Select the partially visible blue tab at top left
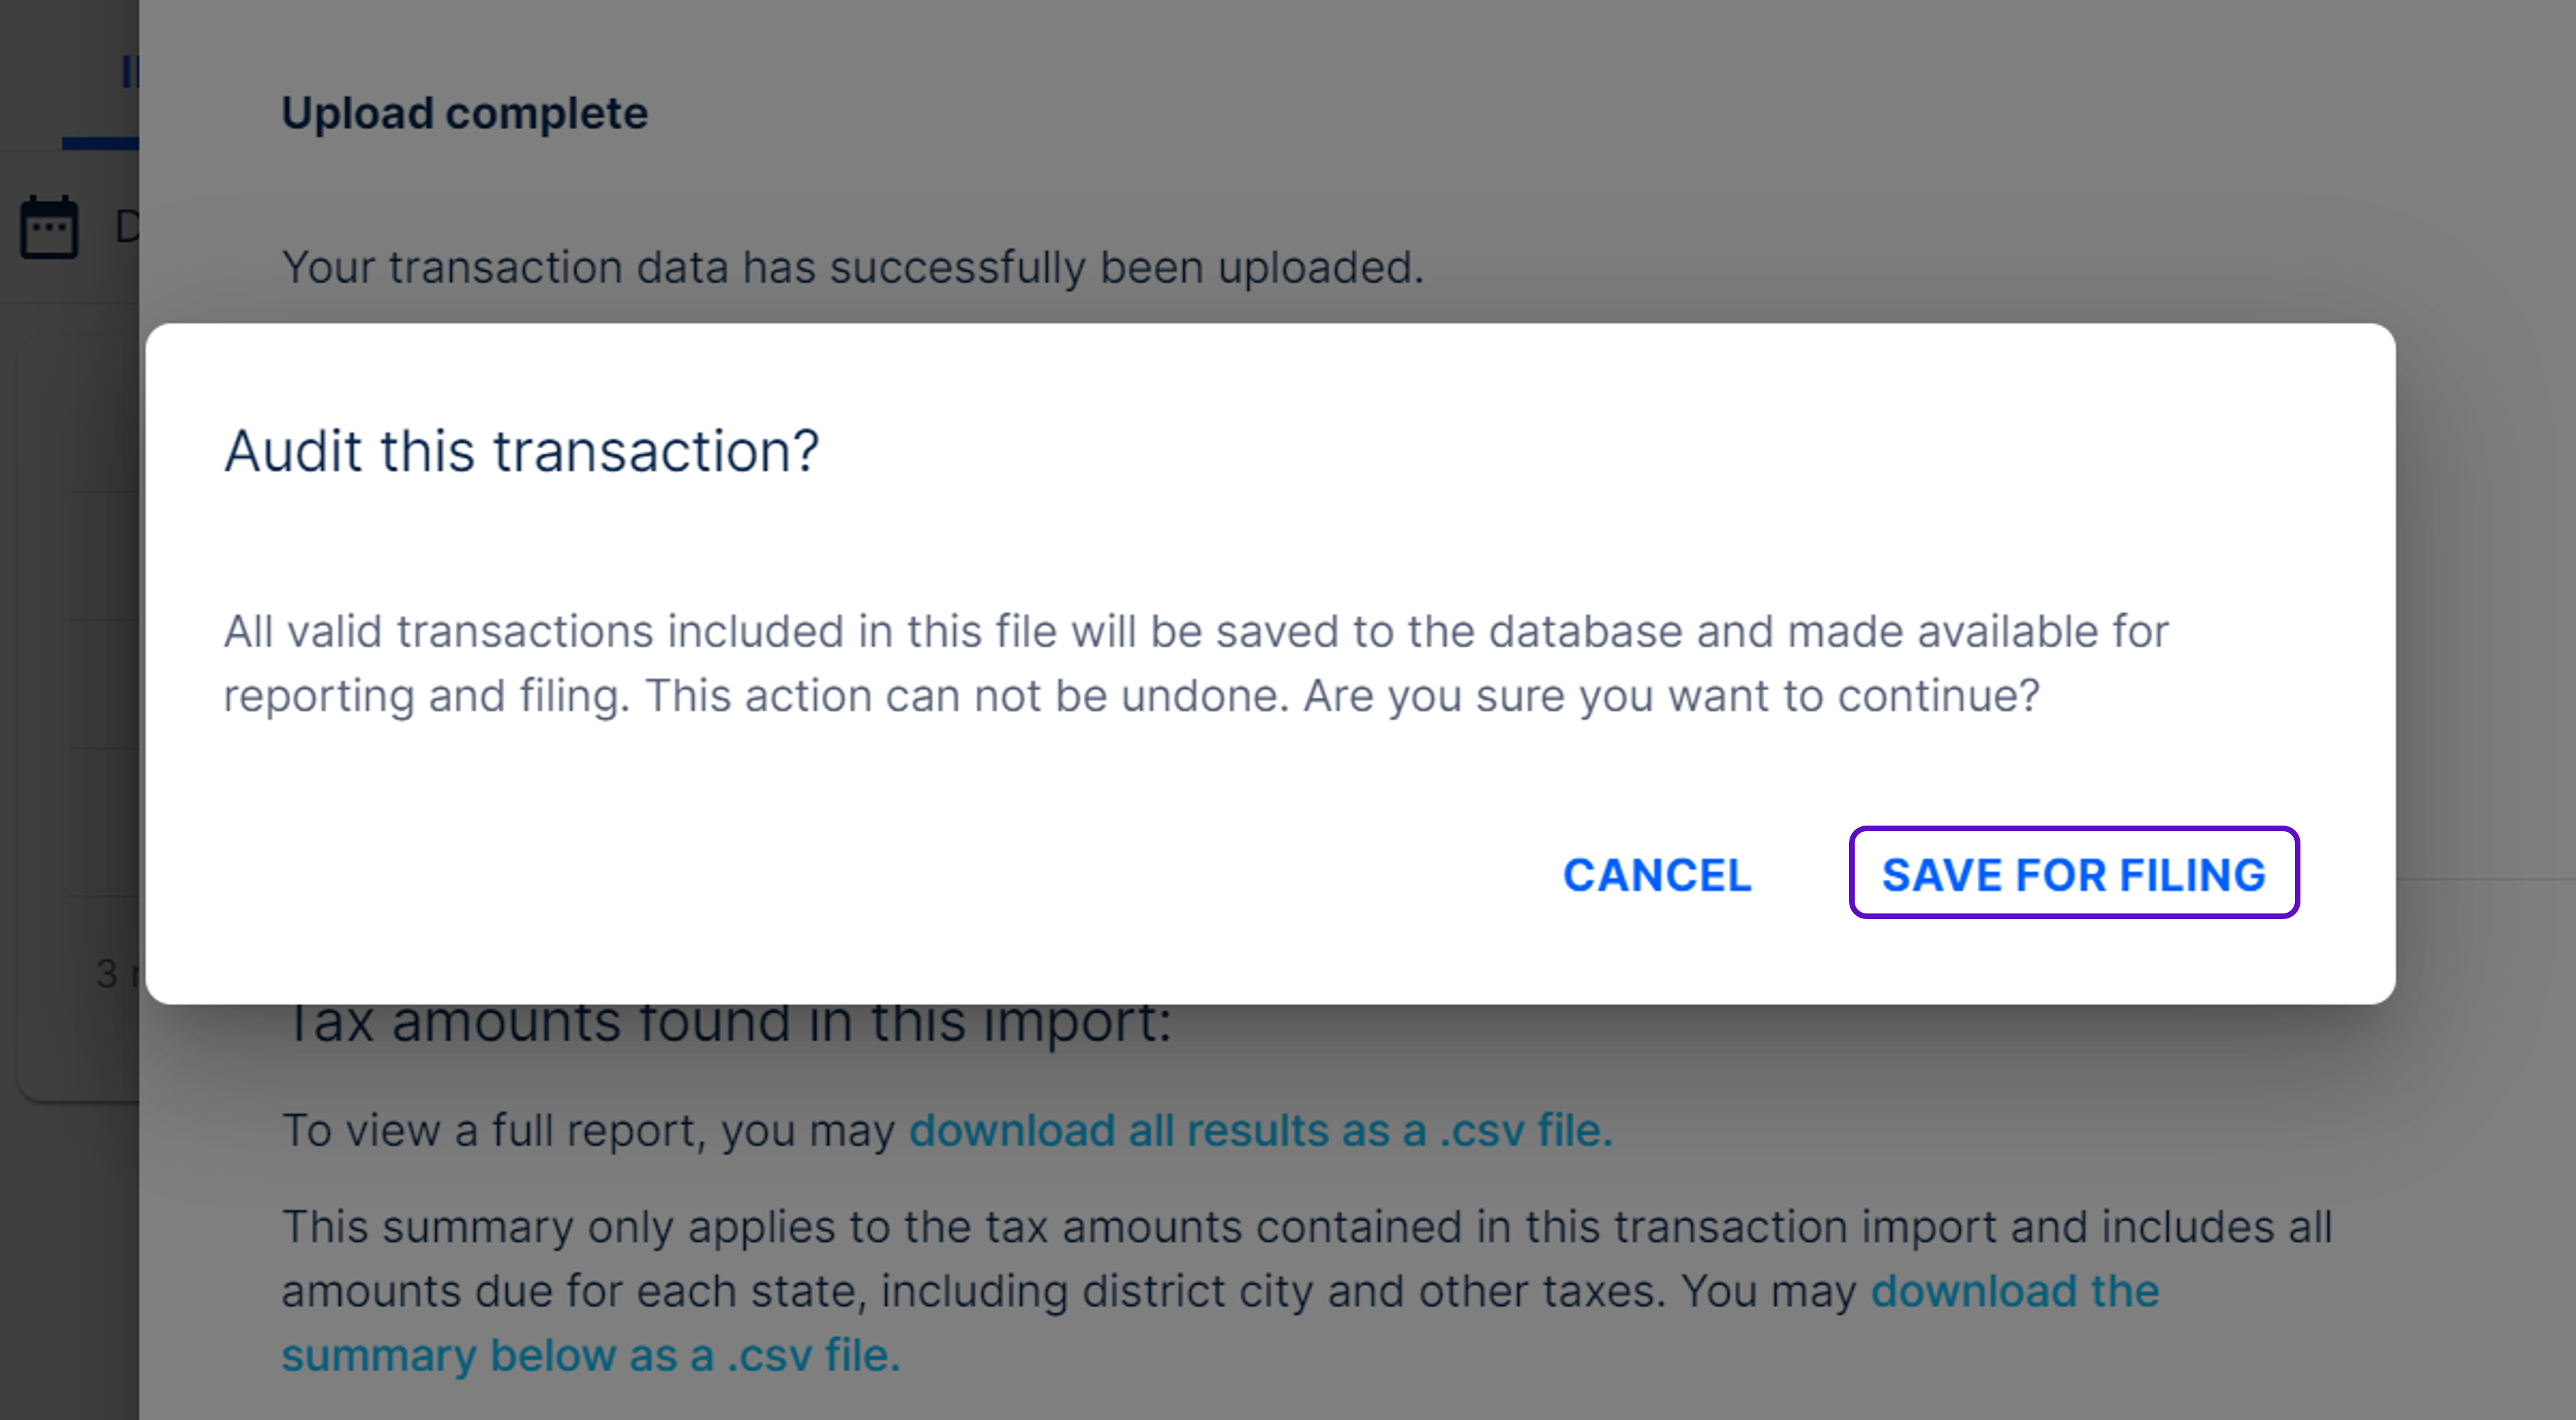This screenshot has height=1420, width=2576. [128, 72]
